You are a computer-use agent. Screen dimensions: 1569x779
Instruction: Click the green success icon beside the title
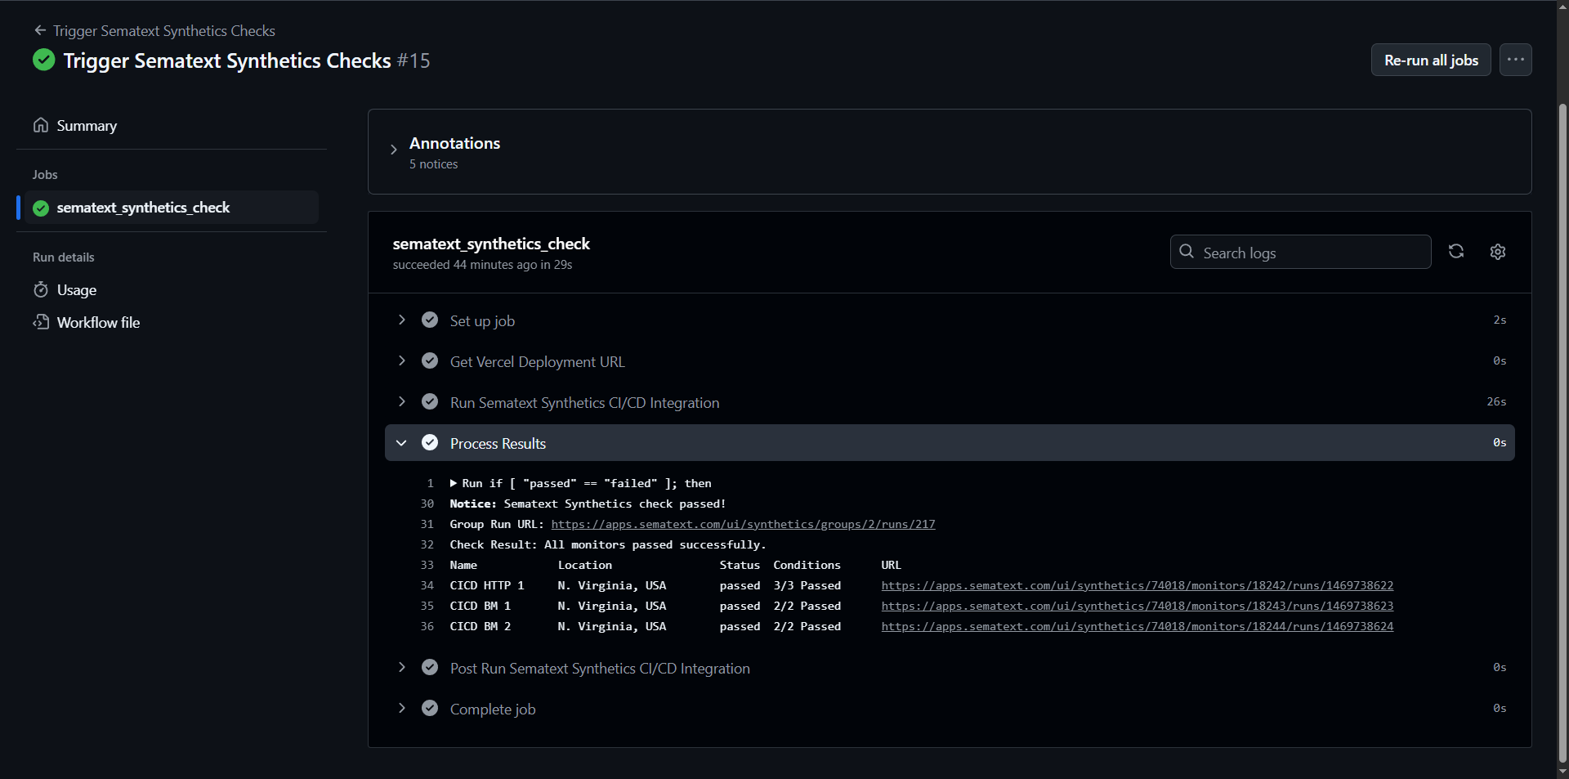coord(44,60)
